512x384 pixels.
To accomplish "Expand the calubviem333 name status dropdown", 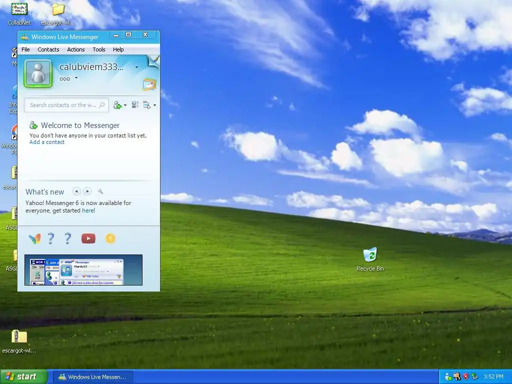I will pos(136,67).
